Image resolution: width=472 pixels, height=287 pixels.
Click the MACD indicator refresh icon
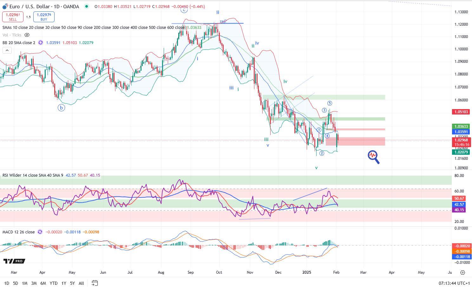click(x=40, y=232)
